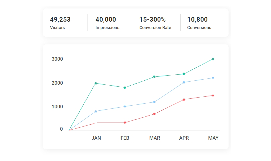Select the green line MAY data point at 3000
The height and width of the screenshot is (161, 271).
[213, 59]
